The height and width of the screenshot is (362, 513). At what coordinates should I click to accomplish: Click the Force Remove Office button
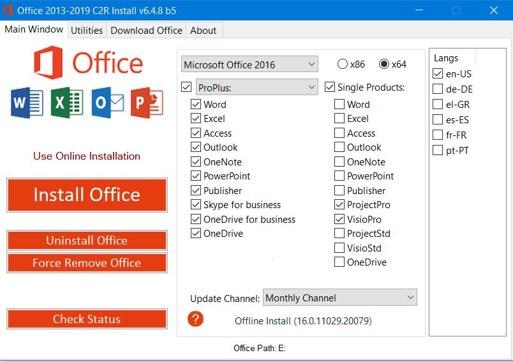point(87,263)
